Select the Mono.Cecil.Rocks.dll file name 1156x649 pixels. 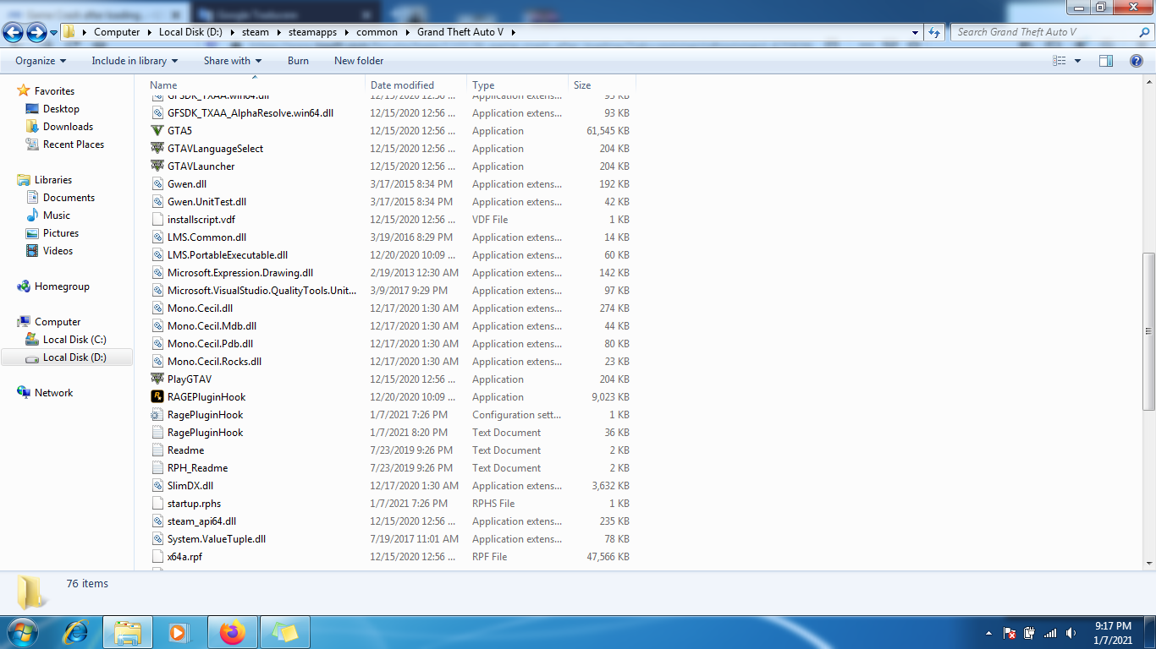214,362
